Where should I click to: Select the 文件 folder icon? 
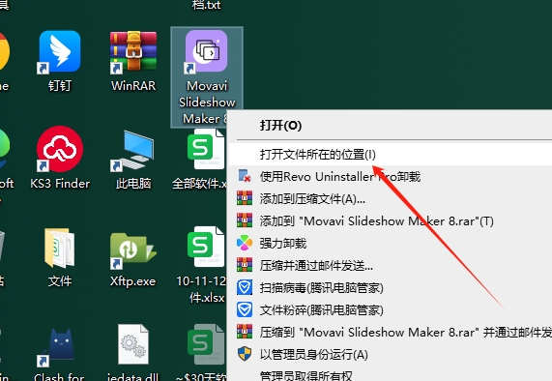click(x=60, y=249)
